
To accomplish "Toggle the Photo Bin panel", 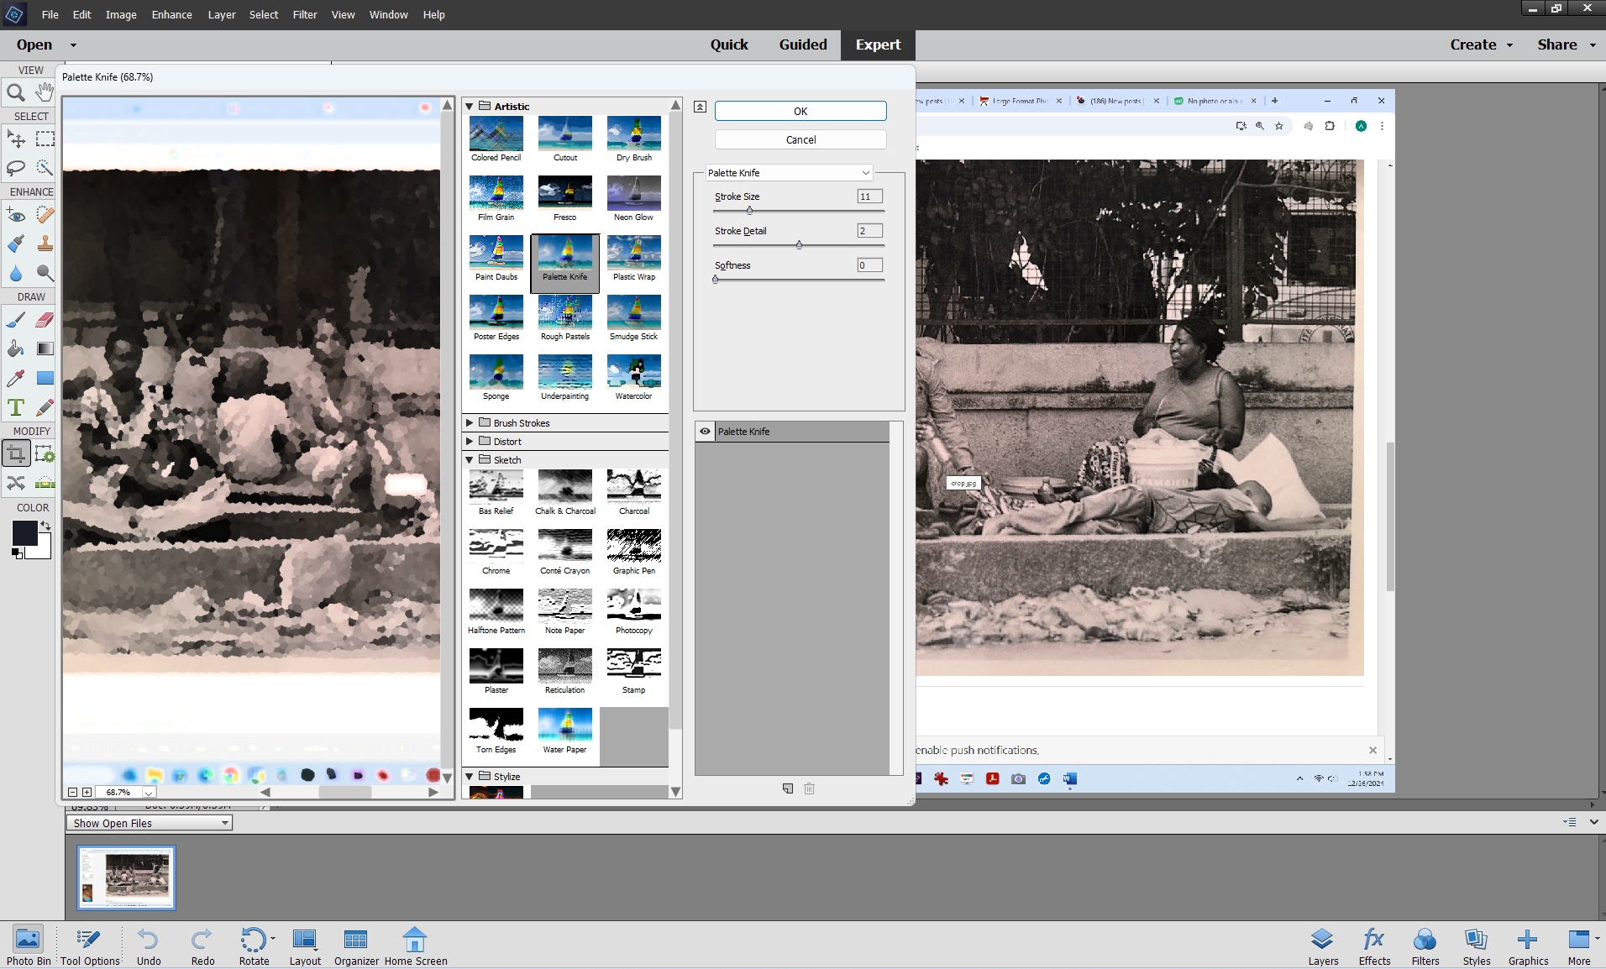I will pyautogui.click(x=28, y=945).
